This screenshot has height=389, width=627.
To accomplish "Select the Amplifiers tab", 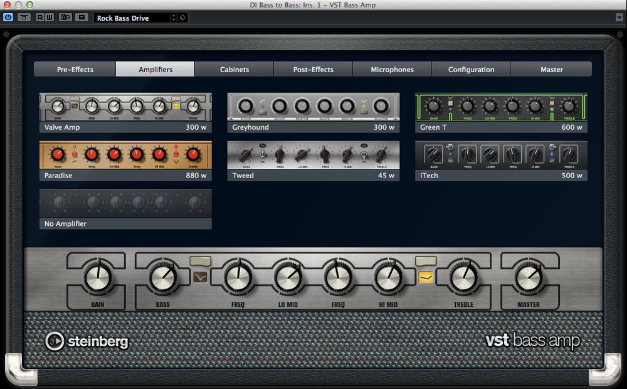I will pos(155,69).
